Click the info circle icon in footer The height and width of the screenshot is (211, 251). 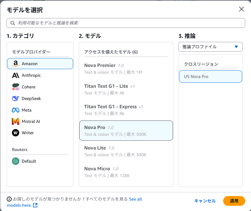click(x=9, y=199)
